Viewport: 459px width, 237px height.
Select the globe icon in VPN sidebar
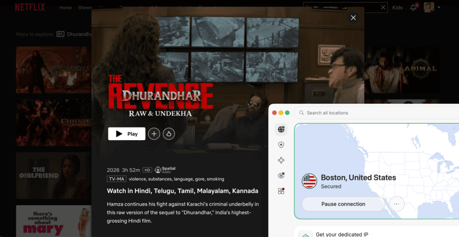281,129
